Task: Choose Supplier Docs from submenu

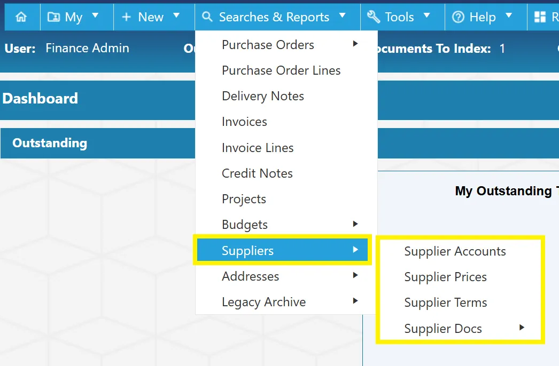Action: click(x=460, y=328)
